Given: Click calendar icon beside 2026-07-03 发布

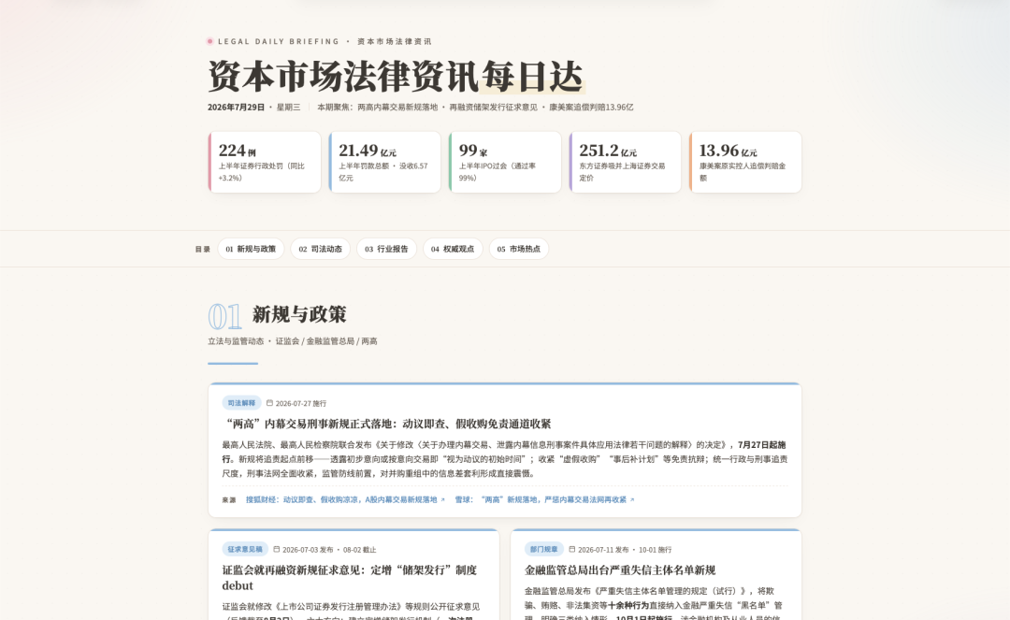Looking at the screenshot, I should 276,549.
